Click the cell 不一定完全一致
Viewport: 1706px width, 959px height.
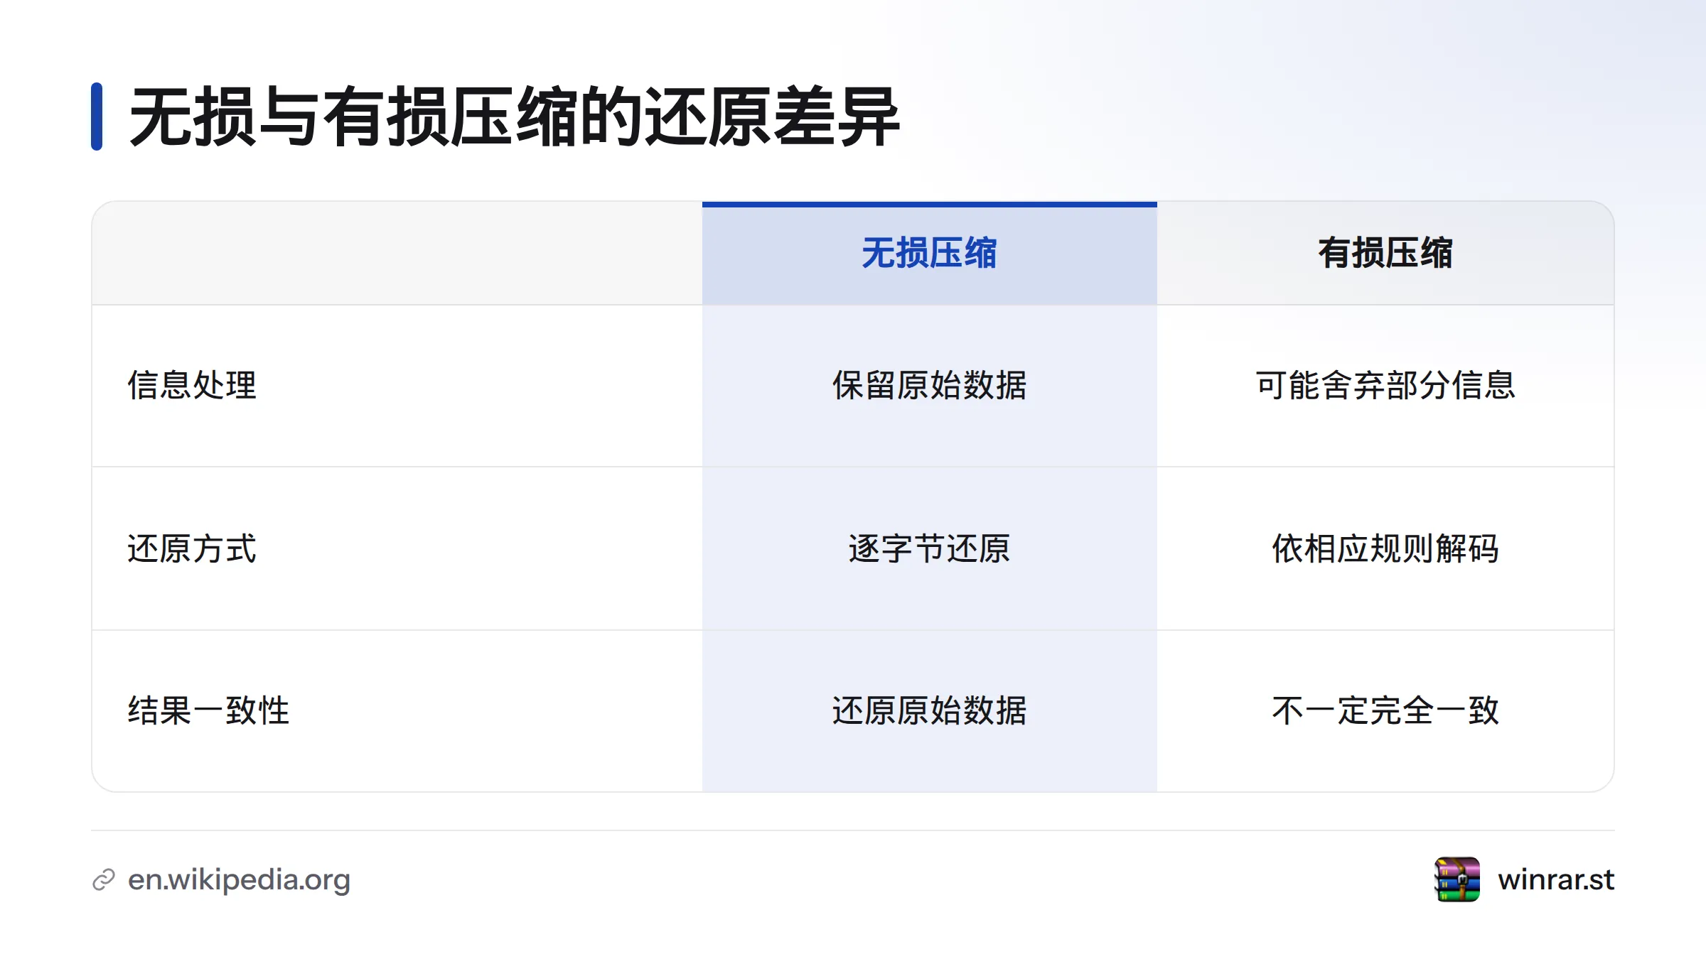(1385, 710)
